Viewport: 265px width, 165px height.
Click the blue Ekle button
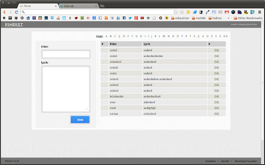click(80, 120)
